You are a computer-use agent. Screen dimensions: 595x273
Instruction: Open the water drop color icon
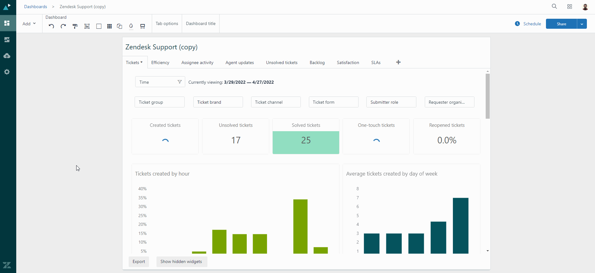131,26
